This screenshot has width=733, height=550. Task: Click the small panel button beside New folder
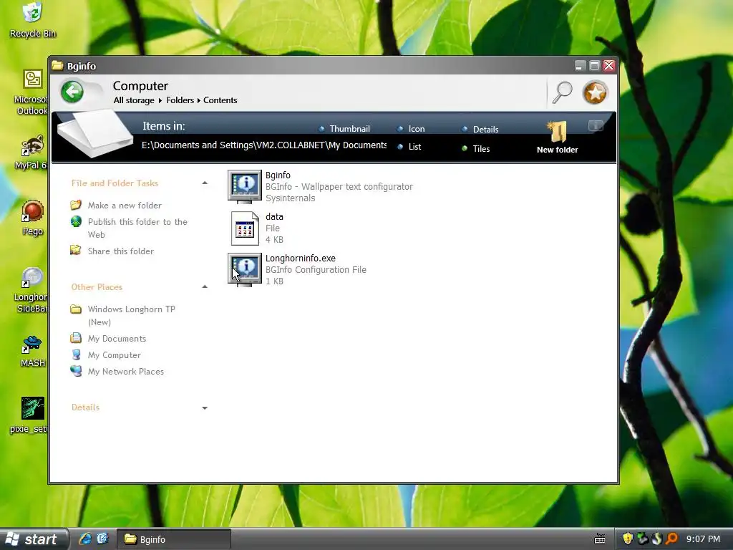pyautogui.click(x=596, y=125)
